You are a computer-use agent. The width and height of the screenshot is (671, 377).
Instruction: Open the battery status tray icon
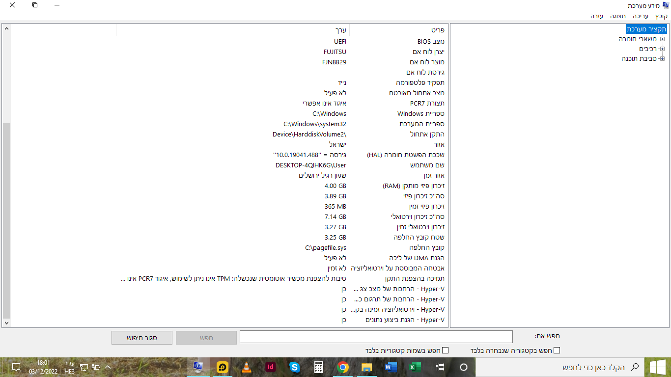pos(96,367)
